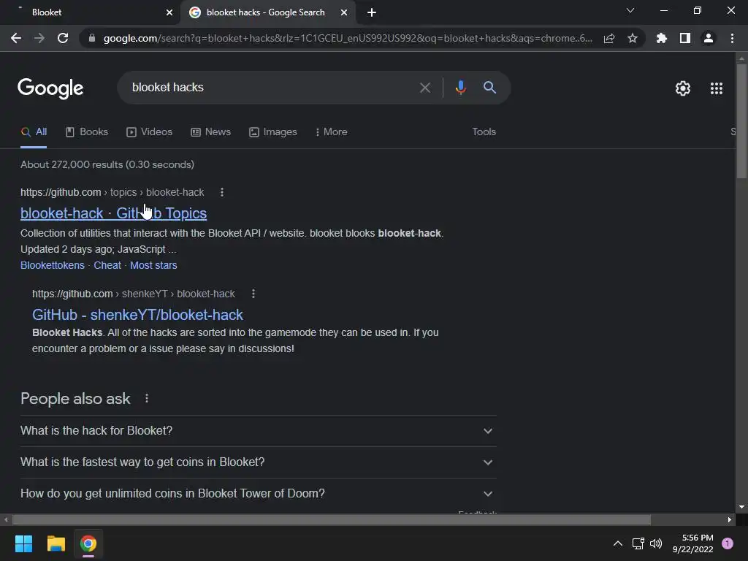
Task: Open the Most stars sitelink
Action: click(153, 265)
